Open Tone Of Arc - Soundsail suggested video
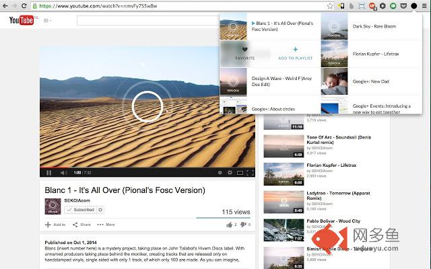This screenshot has width=431, height=269. [339, 140]
